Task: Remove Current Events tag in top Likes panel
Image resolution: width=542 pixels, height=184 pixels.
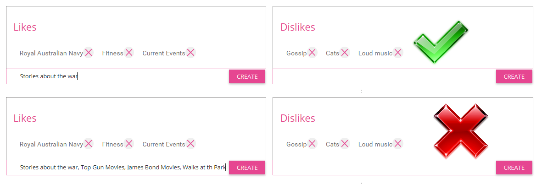Action: coord(190,52)
